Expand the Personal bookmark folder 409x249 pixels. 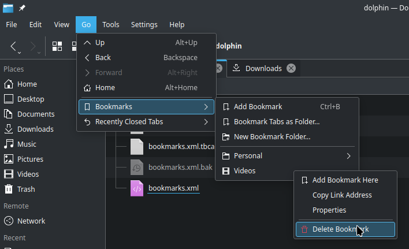(287, 156)
